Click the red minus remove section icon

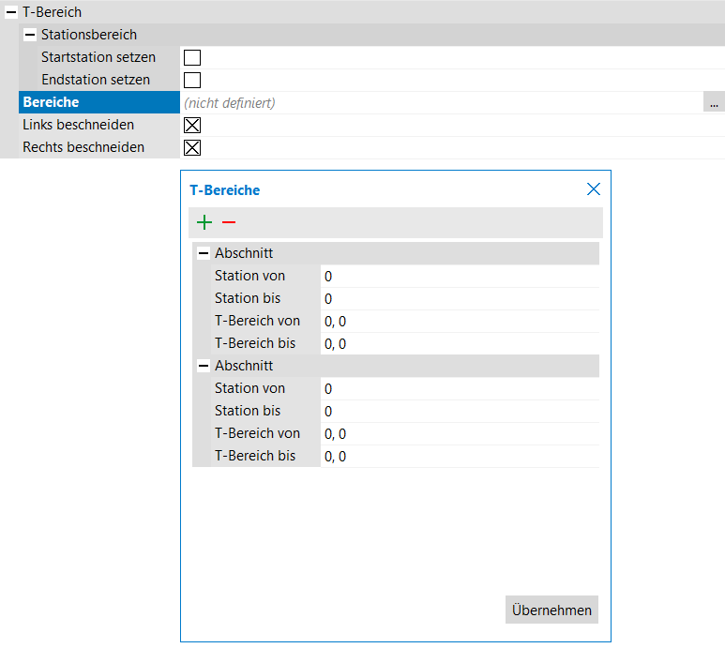[x=229, y=222]
